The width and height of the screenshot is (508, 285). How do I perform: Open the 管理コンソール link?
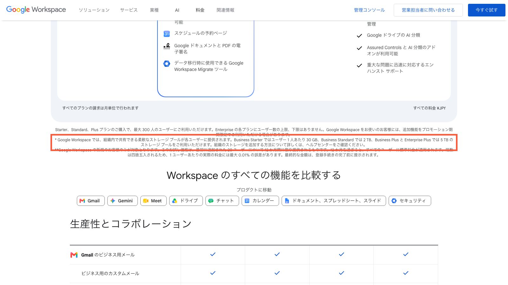click(369, 10)
